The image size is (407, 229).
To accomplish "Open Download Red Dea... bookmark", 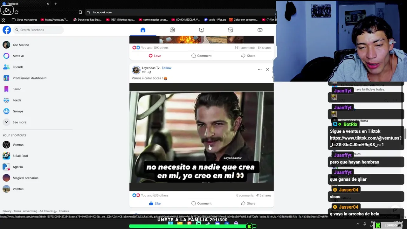I will pyautogui.click(x=87, y=20).
